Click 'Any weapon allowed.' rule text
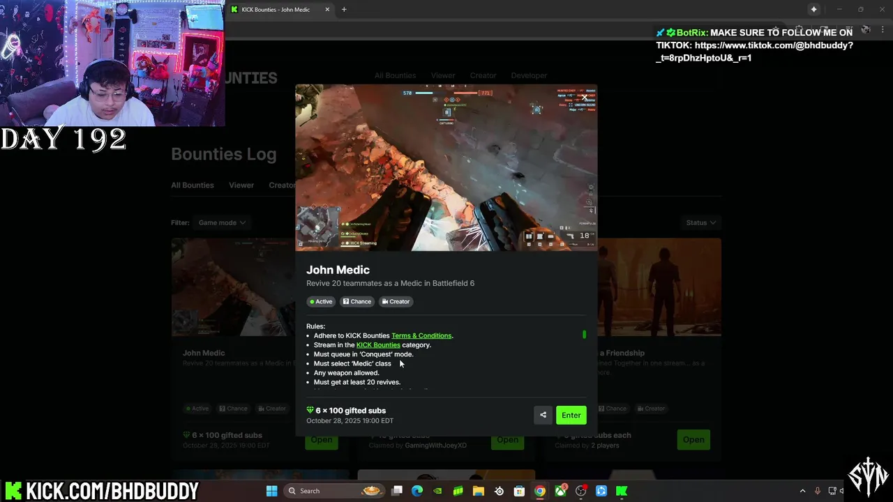 pyautogui.click(x=346, y=373)
